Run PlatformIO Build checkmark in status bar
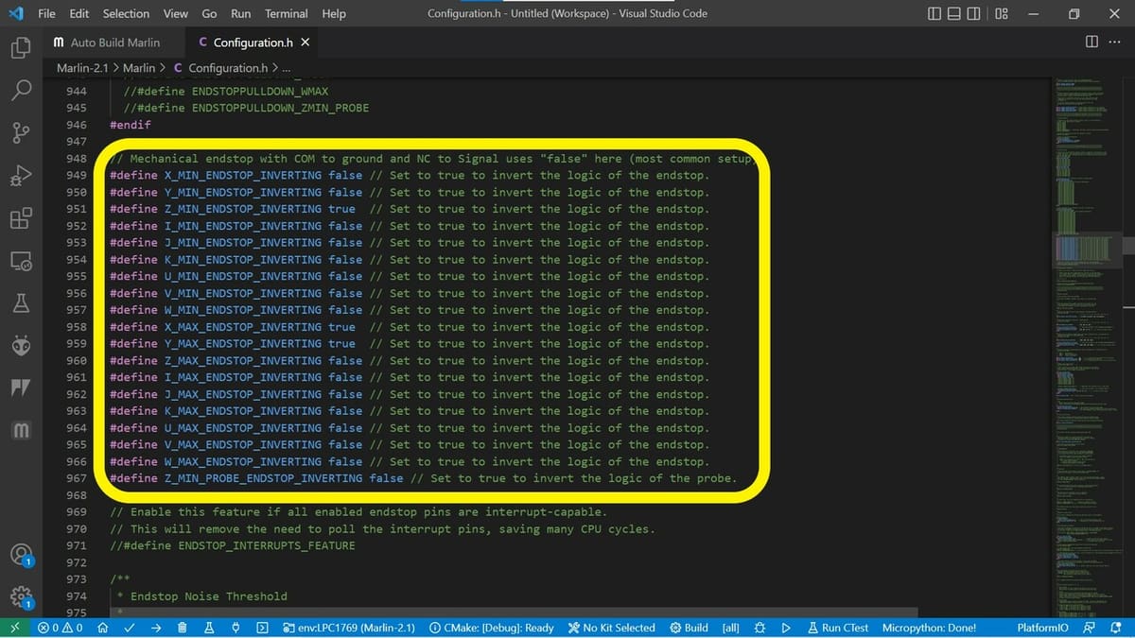 130,628
